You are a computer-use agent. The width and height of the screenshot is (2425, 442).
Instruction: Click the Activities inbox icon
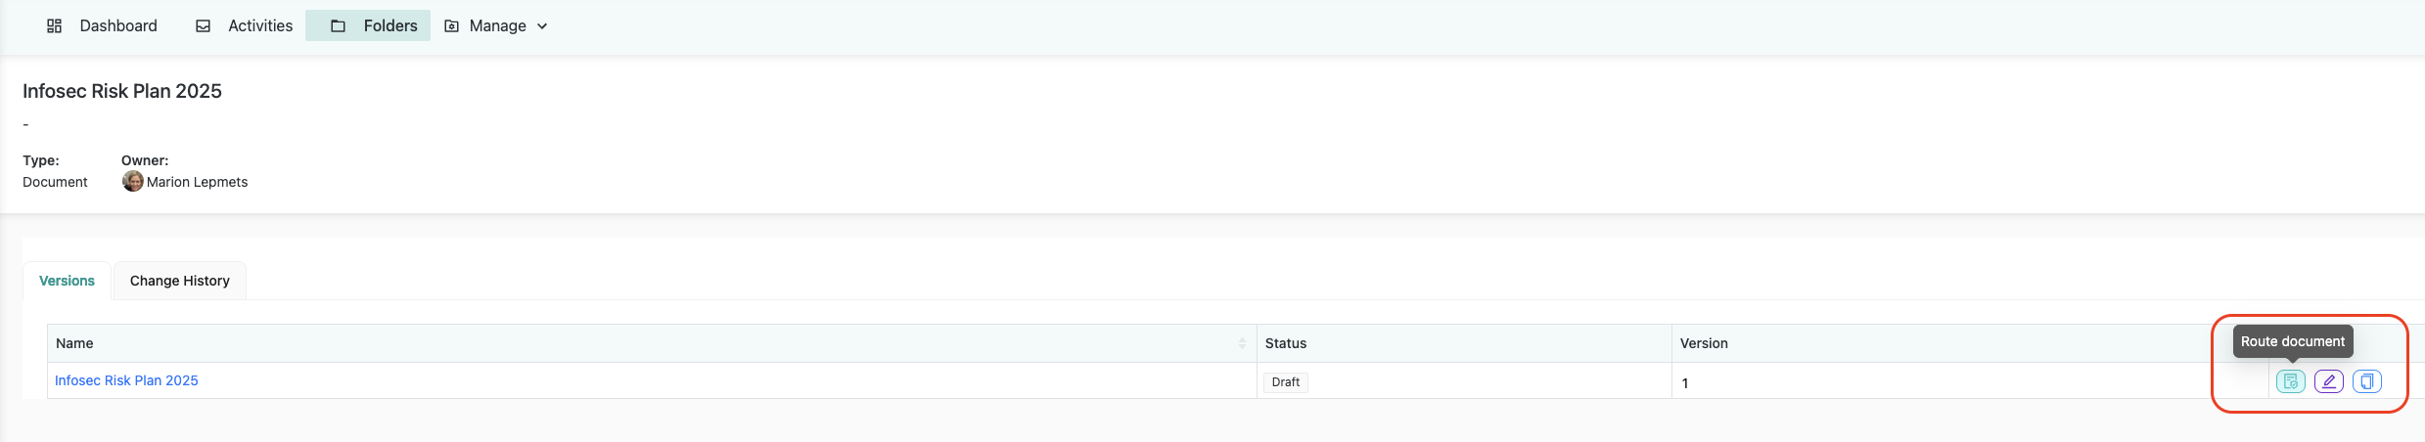(x=204, y=26)
